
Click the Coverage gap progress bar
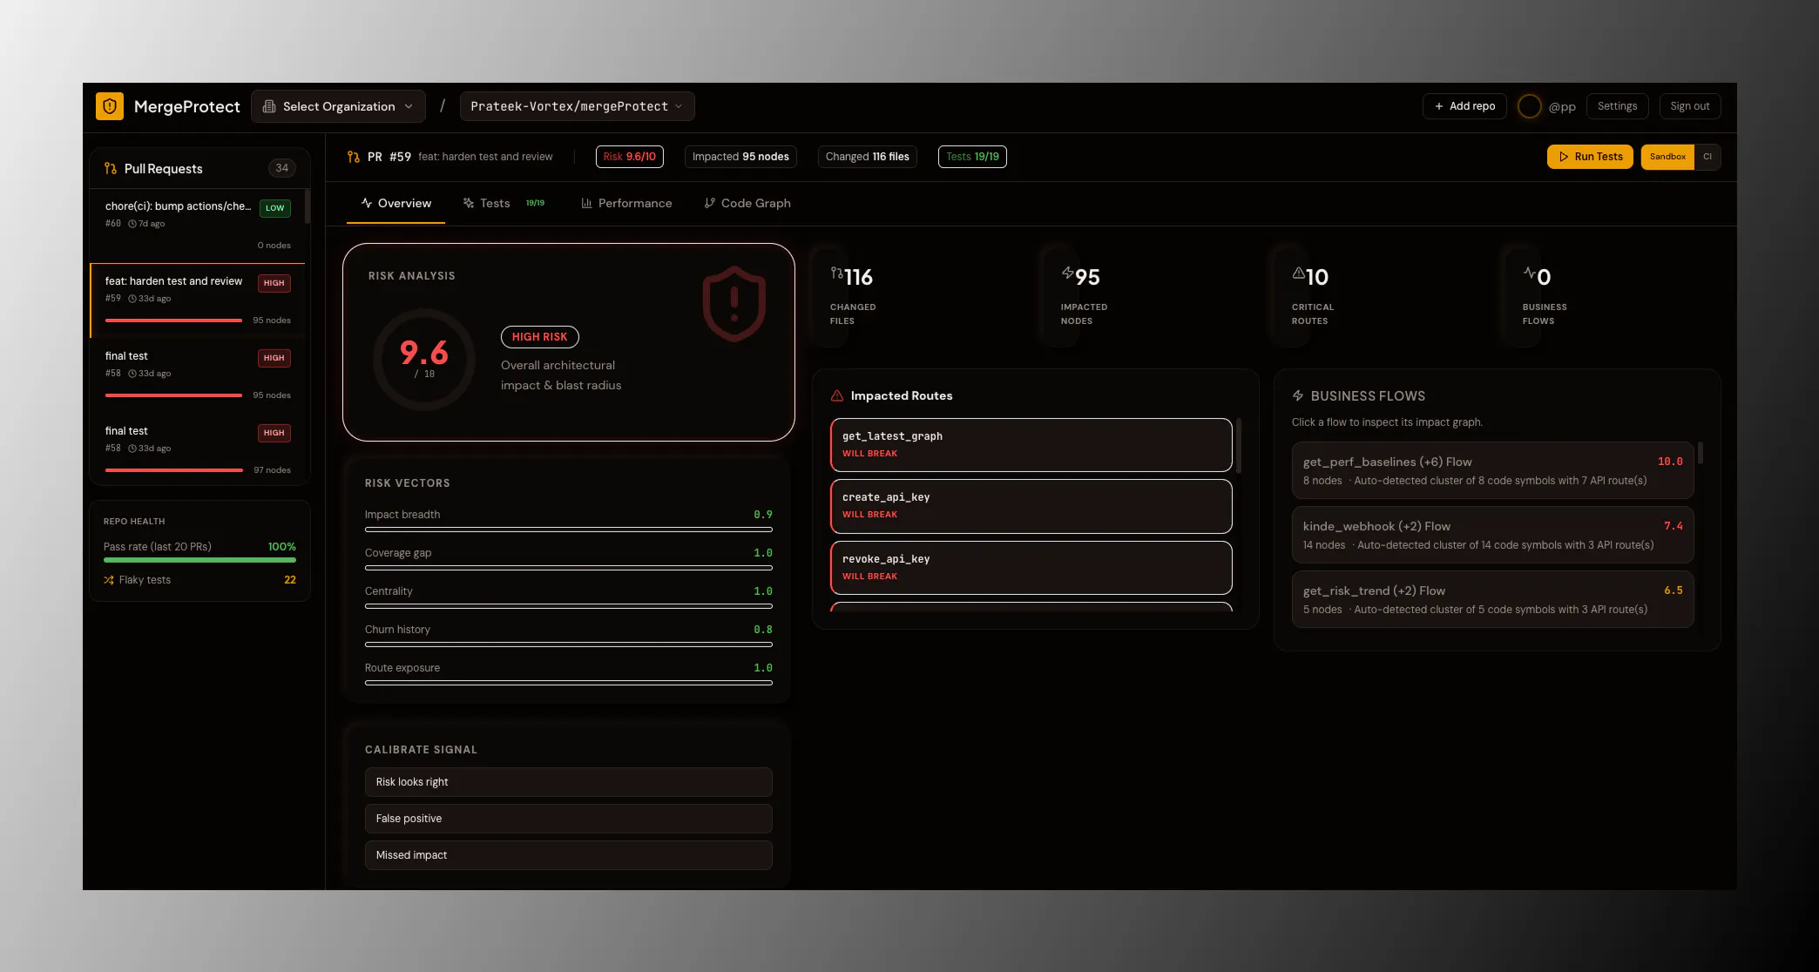[x=568, y=568]
